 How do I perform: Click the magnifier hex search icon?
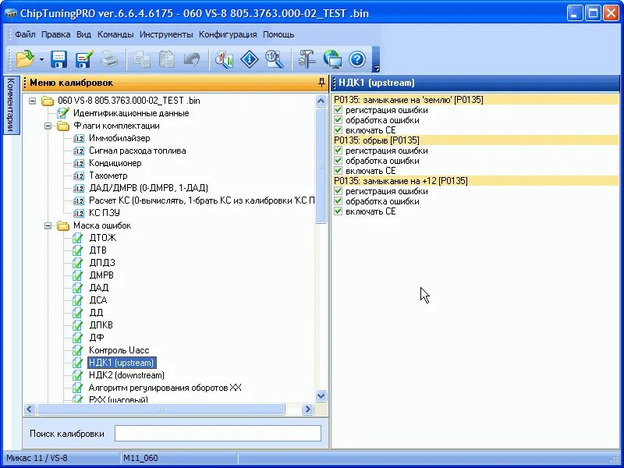275,59
